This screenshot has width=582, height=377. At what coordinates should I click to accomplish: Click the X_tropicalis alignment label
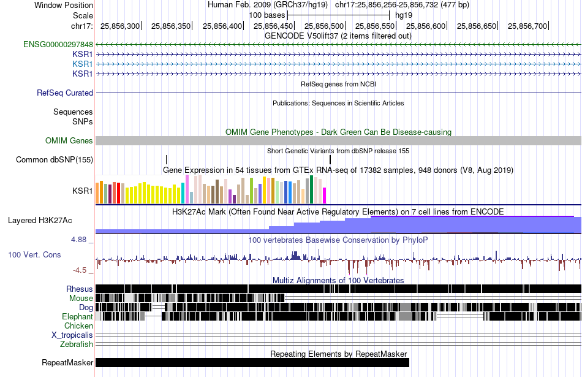[72, 335]
